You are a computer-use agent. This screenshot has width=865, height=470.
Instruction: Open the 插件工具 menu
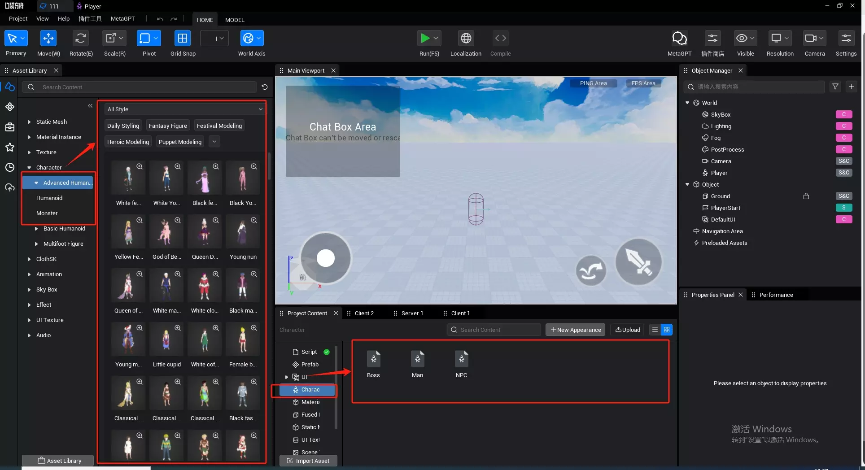pyautogui.click(x=90, y=19)
